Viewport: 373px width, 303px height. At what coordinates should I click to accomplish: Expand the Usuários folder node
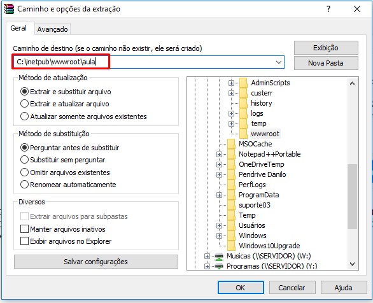(x=219, y=225)
